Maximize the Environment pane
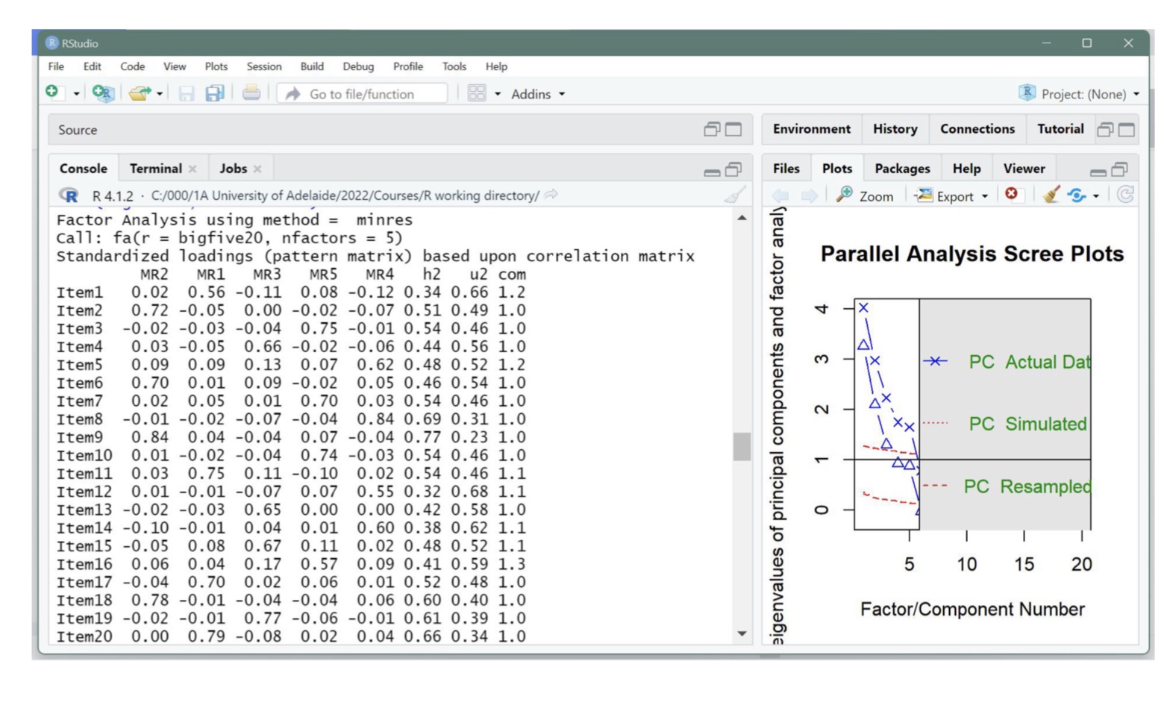This screenshot has height=708, width=1170. click(1127, 130)
